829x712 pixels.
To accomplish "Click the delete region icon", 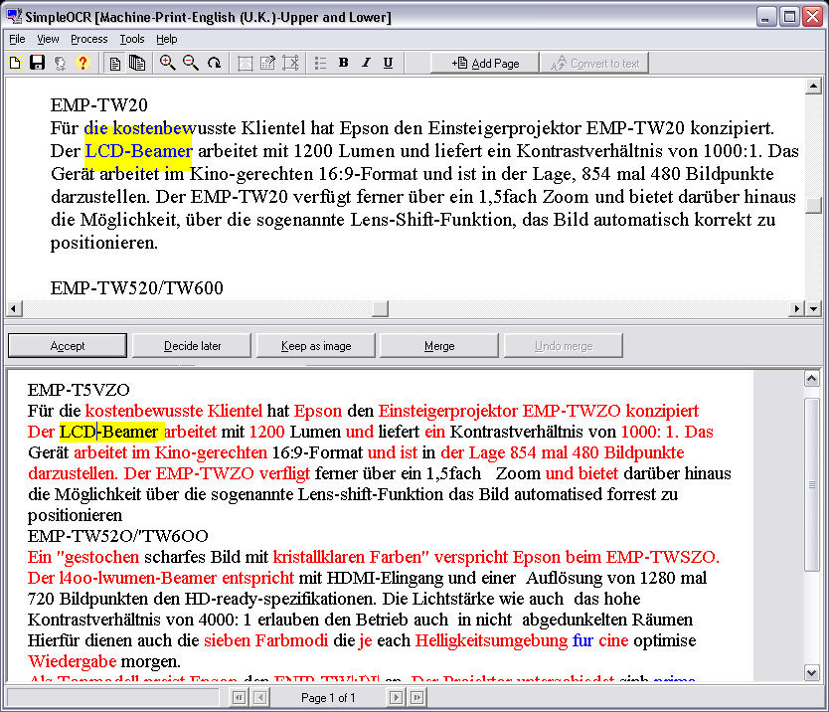I will (x=290, y=64).
